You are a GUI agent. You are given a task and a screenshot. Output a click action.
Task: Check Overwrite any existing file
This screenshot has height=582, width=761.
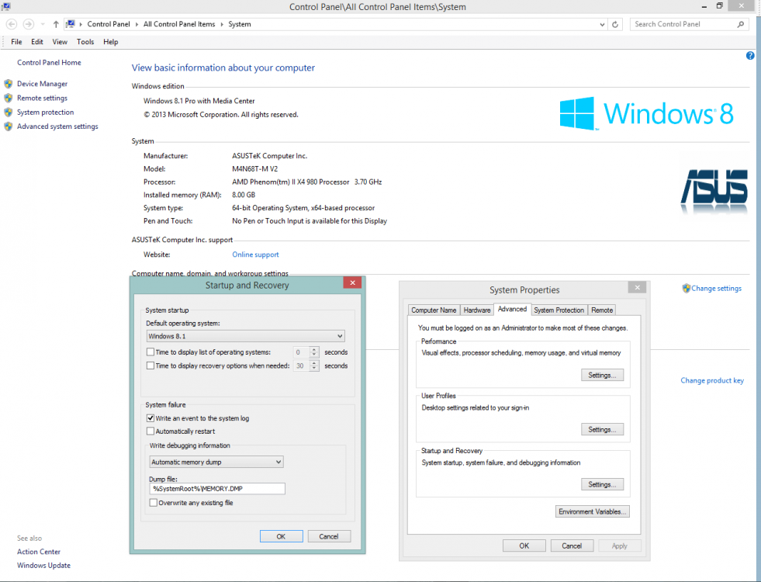point(153,502)
